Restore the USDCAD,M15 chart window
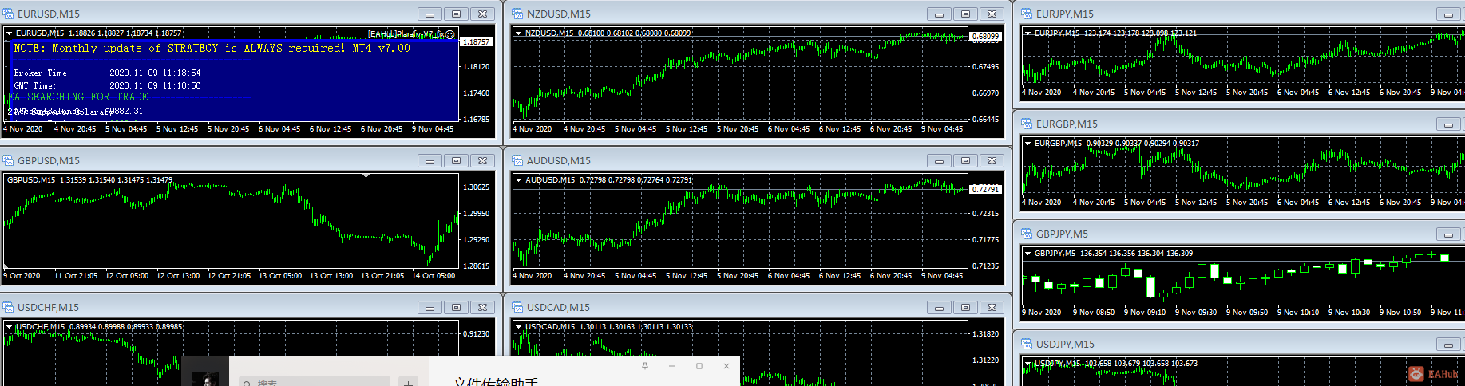The width and height of the screenshot is (1465, 386). [x=965, y=308]
